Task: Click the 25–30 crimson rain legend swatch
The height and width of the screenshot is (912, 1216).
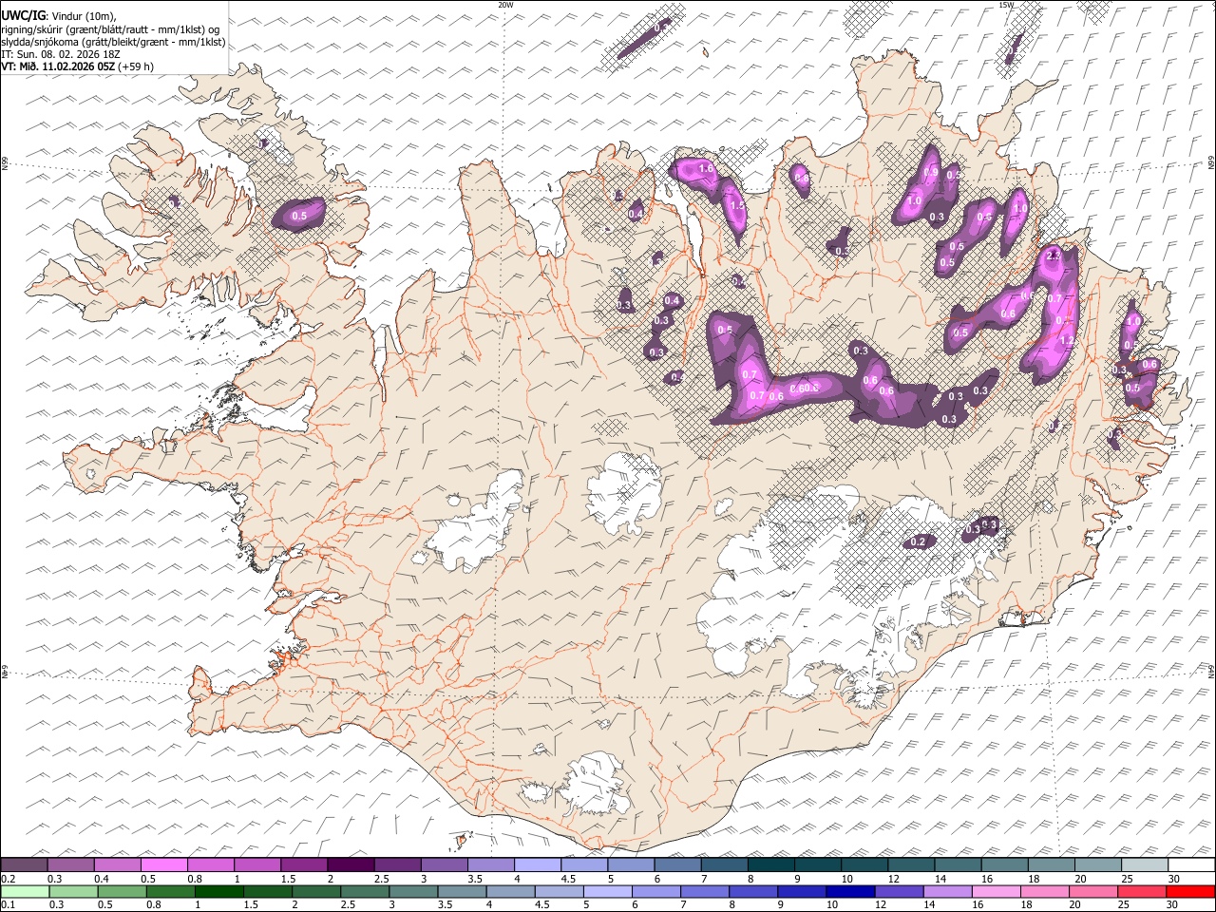Action: [1142, 891]
